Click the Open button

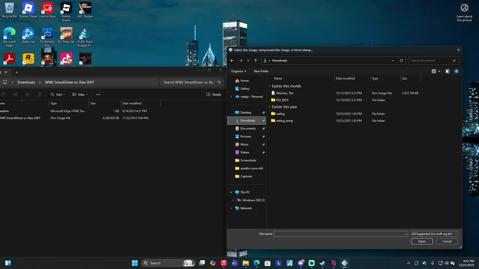[422, 241]
